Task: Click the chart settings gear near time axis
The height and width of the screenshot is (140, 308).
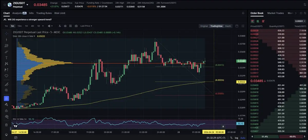Action: point(242,132)
